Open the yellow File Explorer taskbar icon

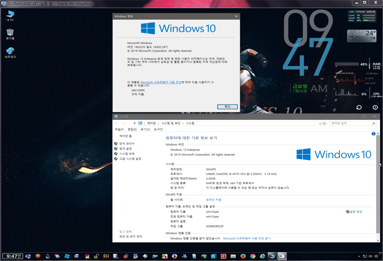(x=233, y=256)
